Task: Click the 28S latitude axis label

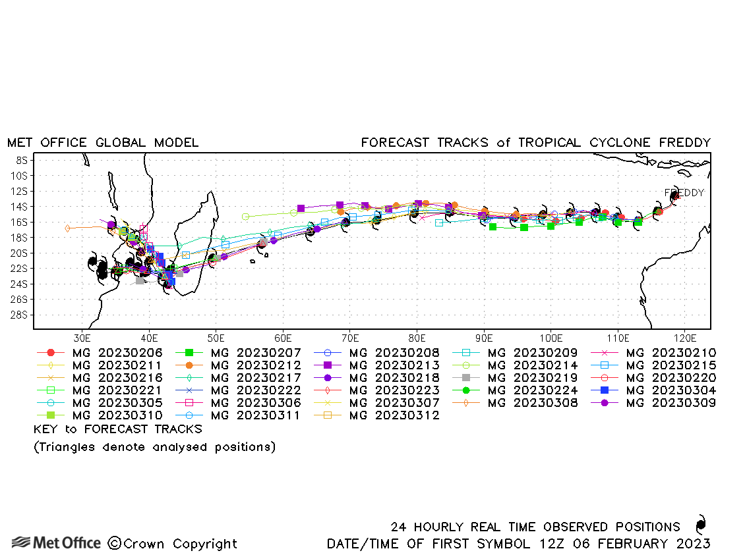Action: (x=19, y=315)
